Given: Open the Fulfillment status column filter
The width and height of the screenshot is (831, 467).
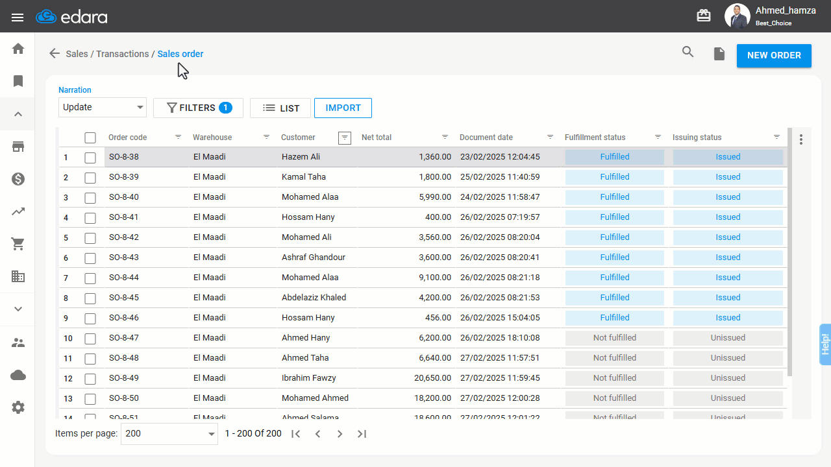Looking at the screenshot, I should click(x=658, y=138).
